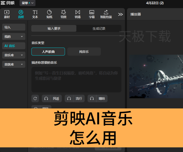Click the 剪映 logo
Image resolution: width=183 pixels, height=152 pixels.
8,3
